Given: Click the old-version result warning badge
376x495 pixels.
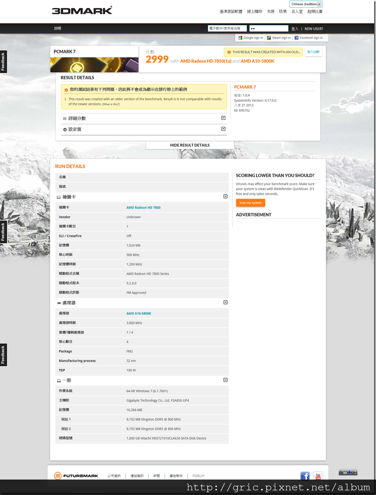Looking at the screenshot, I should (x=263, y=52).
